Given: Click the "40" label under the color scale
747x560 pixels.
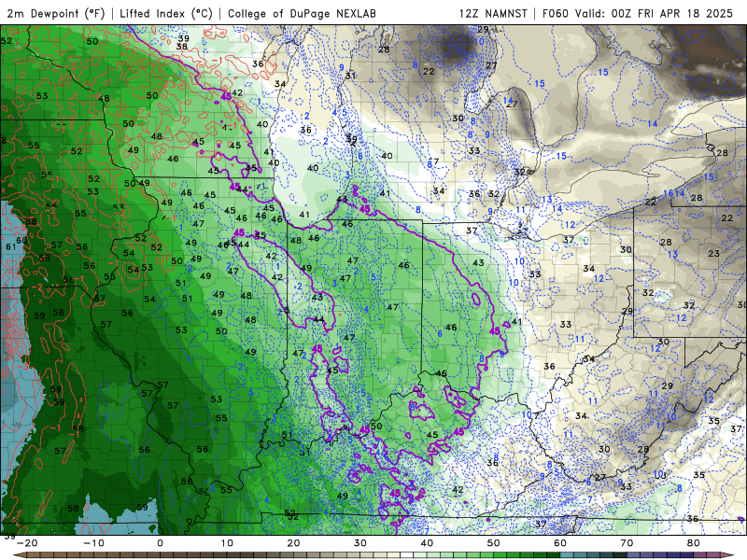Looking at the screenshot, I should pyautogui.click(x=427, y=543).
